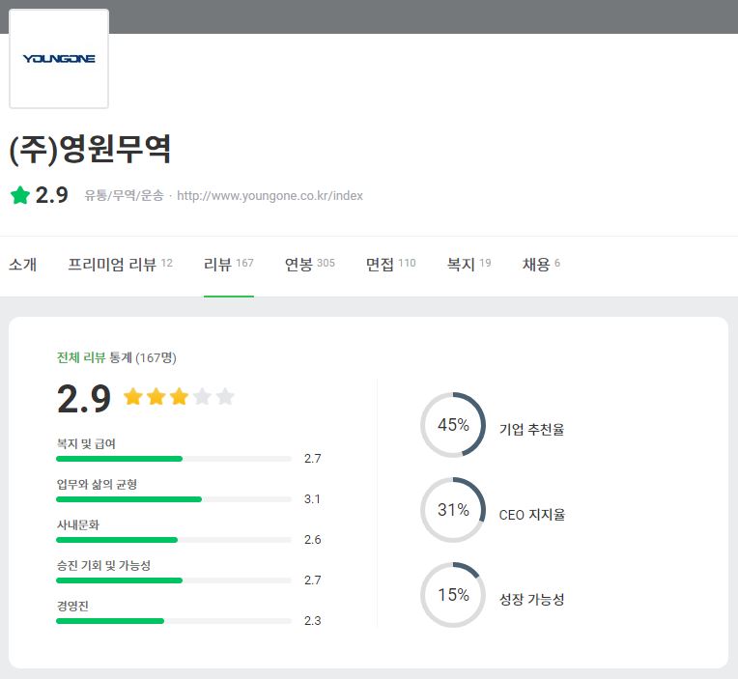Click the 기업 추천율 label
This screenshot has width=738, height=679.
click(x=531, y=429)
